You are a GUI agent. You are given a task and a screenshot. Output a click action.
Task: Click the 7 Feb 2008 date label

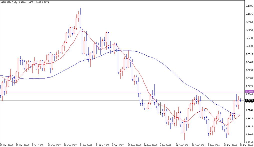tap(214, 146)
